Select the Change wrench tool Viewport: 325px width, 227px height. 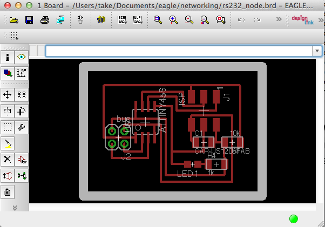[x=22, y=127]
